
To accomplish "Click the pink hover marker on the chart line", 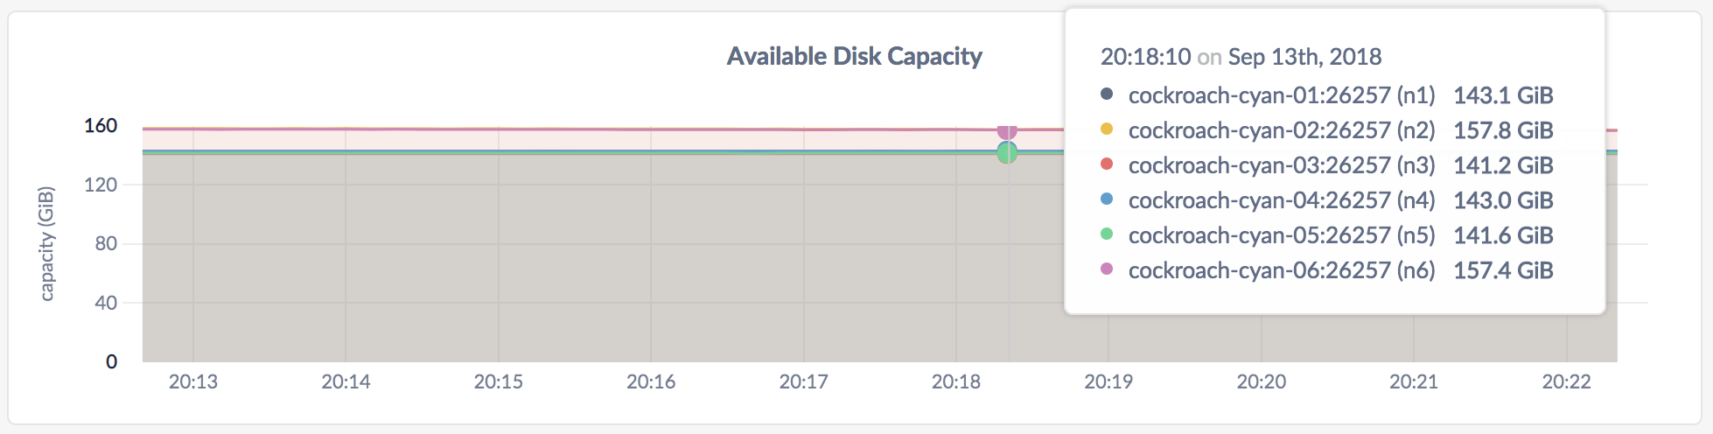I will pyautogui.click(x=1007, y=131).
